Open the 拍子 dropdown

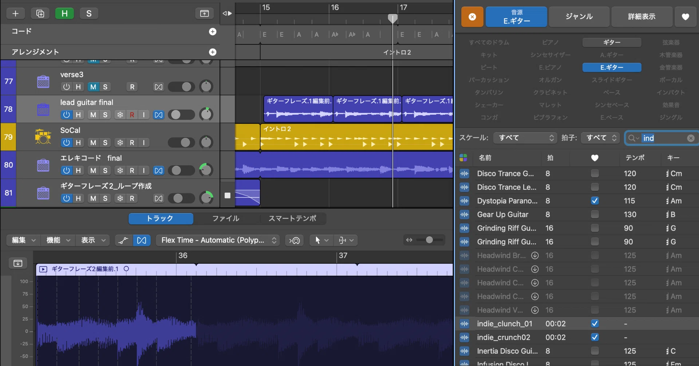coord(600,138)
